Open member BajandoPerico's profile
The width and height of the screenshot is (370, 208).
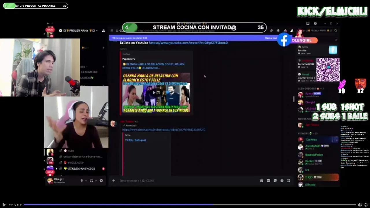(317, 155)
